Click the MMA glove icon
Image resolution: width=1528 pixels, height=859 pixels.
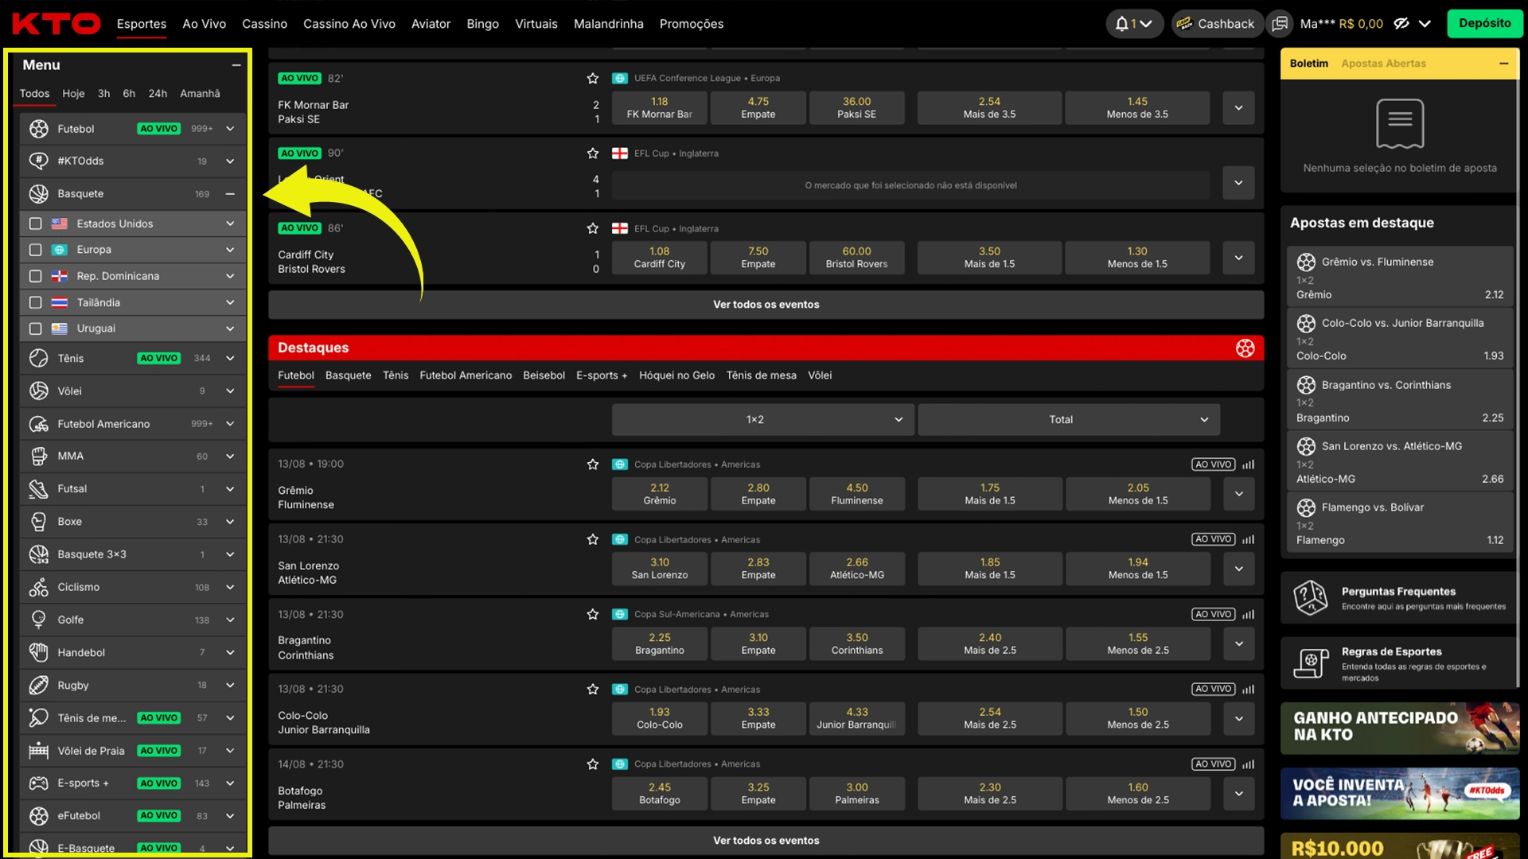coord(39,456)
